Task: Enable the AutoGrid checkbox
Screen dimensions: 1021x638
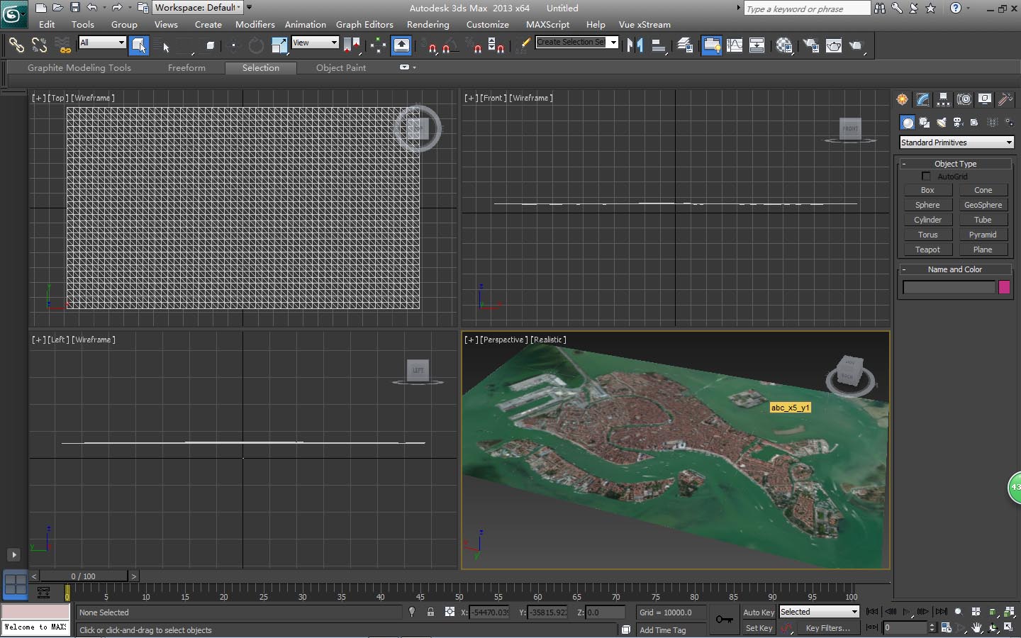Action: click(x=926, y=176)
